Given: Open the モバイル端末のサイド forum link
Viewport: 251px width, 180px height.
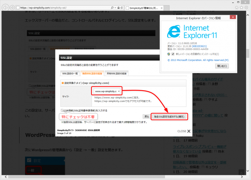Looking at the screenshot, I should (207, 79).
